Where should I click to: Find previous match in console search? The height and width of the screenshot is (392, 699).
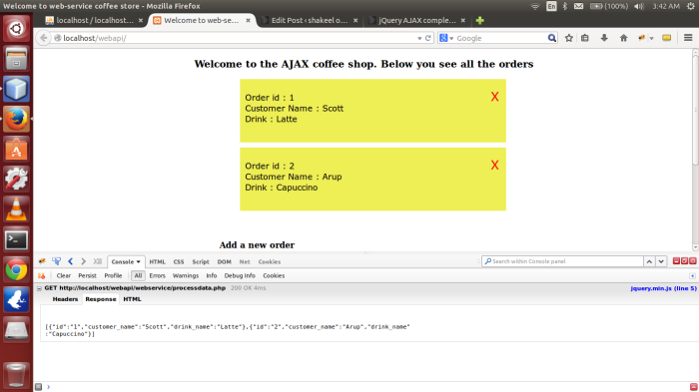point(649,261)
